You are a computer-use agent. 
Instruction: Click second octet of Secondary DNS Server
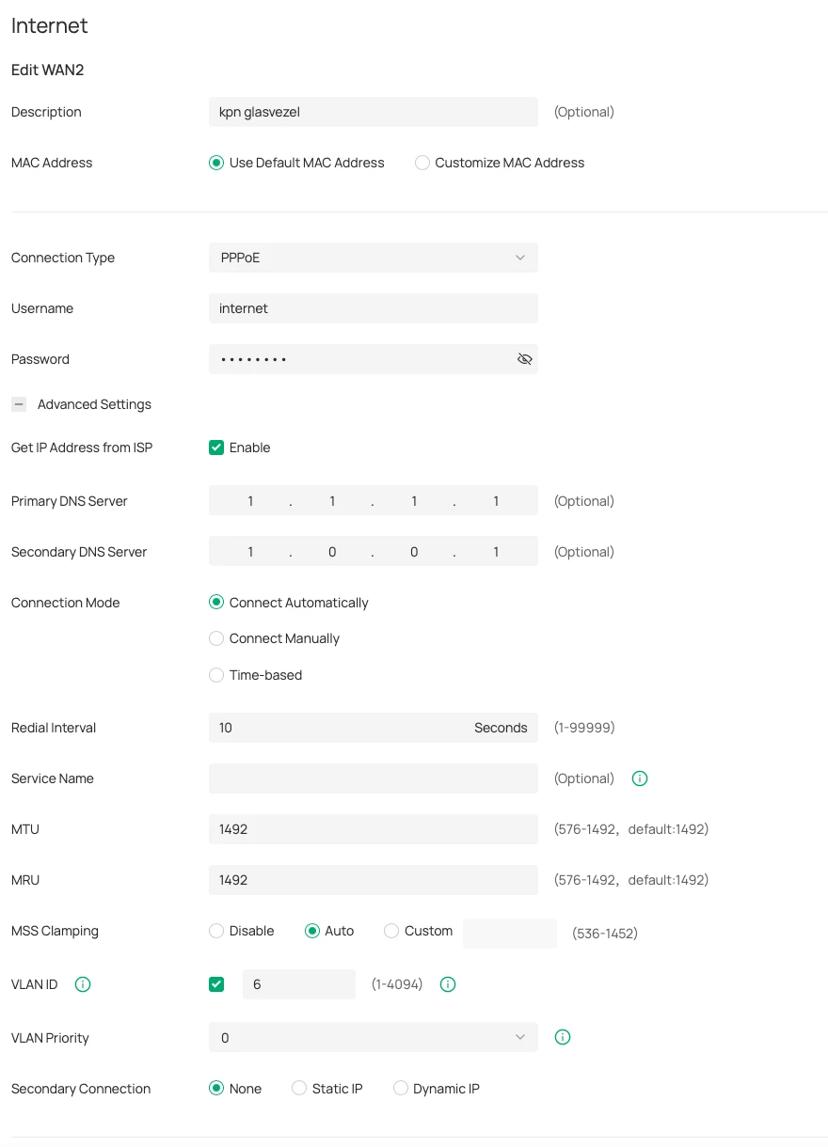(x=332, y=552)
